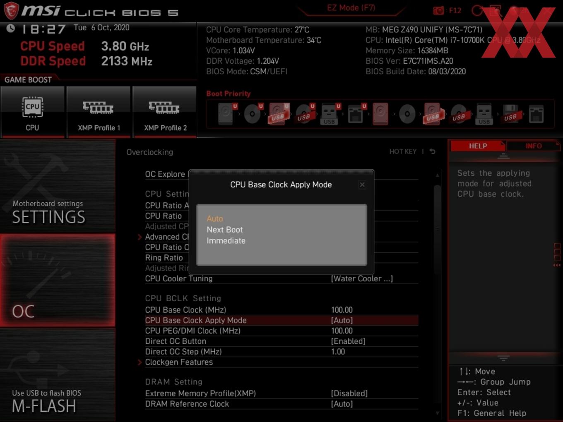Open Extreme Memory Profile Disabled dropdown
This screenshot has width=563, height=422.
click(349, 393)
